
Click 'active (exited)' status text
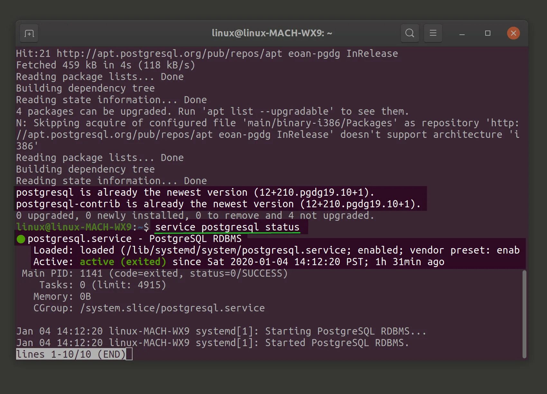[123, 262]
